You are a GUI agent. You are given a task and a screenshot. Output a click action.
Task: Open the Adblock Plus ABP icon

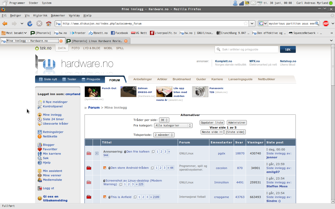326,24
